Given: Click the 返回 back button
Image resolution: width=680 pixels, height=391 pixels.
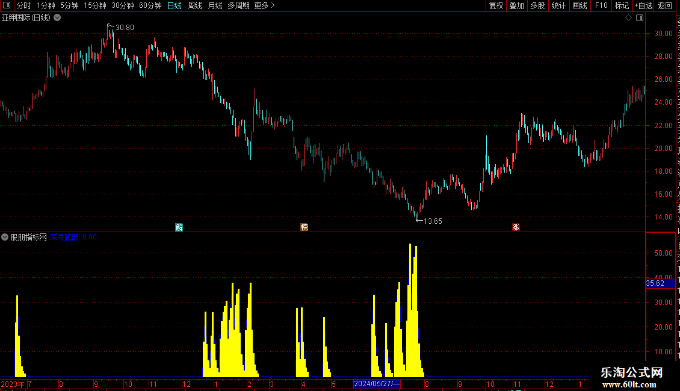Looking at the screenshot, I should point(664,5).
